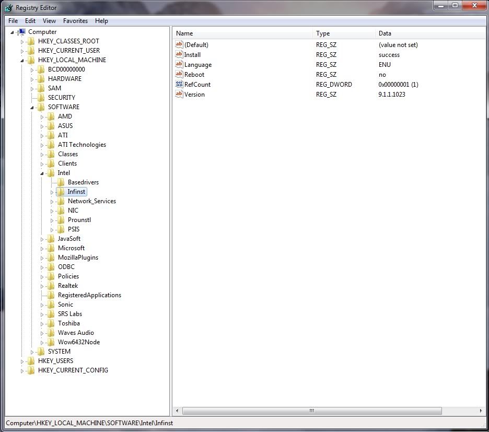
Task: Click the status bar registry path
Action: [89, 423]
